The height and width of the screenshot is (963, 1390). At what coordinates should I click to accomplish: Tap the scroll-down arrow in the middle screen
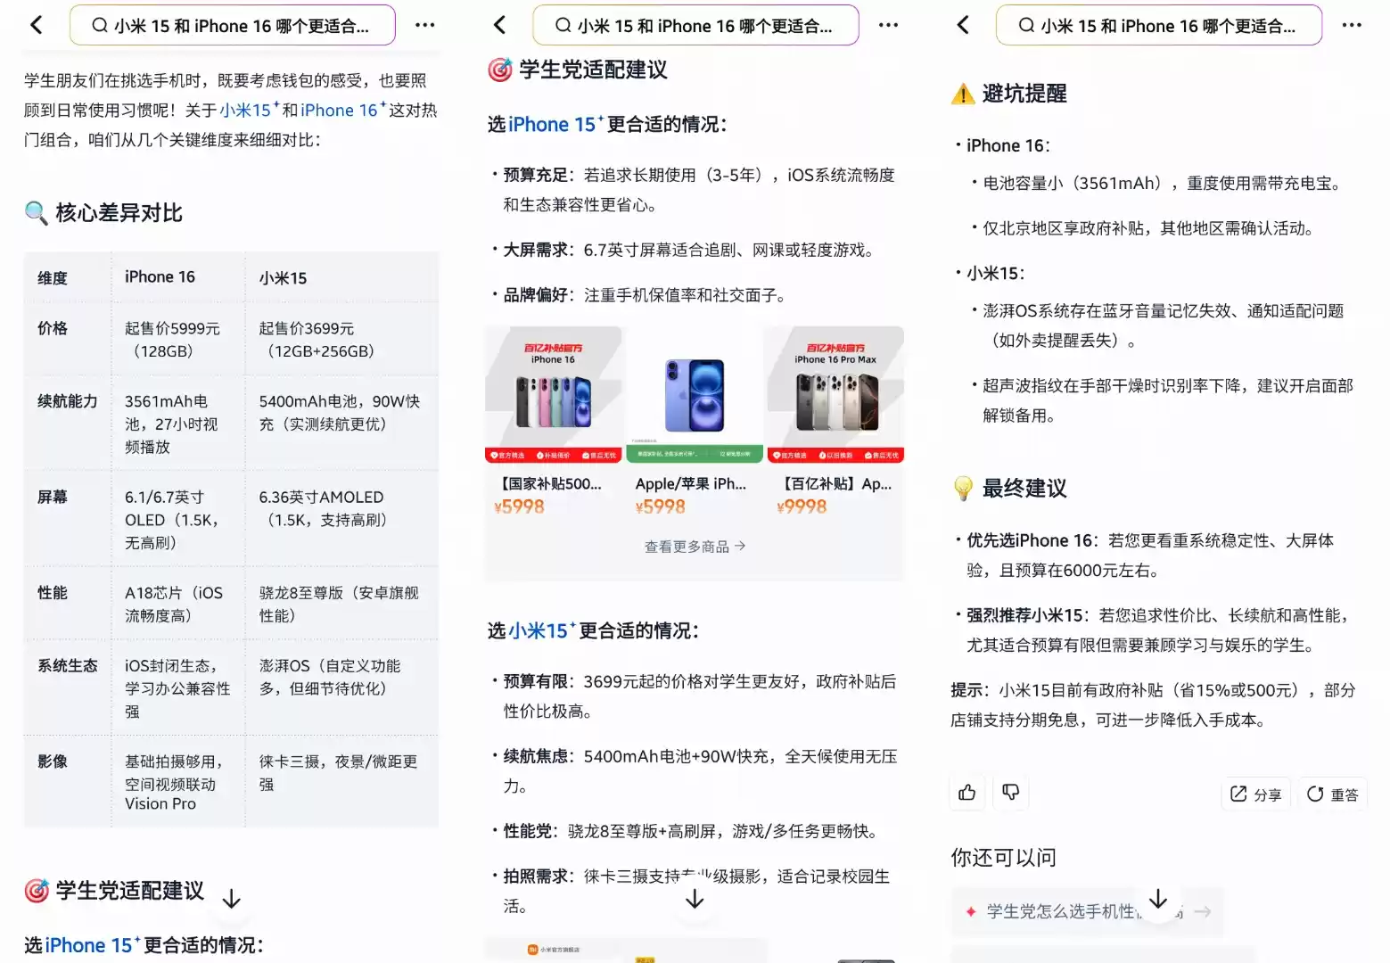695,899
